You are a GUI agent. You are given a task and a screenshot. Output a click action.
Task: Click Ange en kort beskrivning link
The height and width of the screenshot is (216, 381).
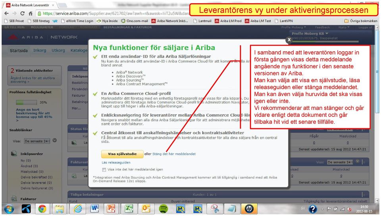coord(34,115)
